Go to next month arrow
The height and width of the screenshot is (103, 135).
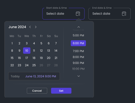click(x=36, y=27)
